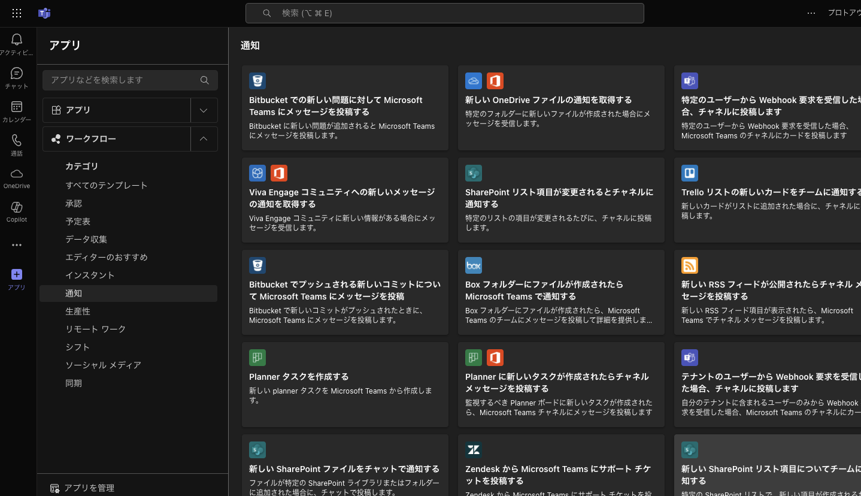Click the OneDrive icon on the OneDrive notification card
Image resolution: width=861 pixels, height=496 pixels.
click(473, 81)
